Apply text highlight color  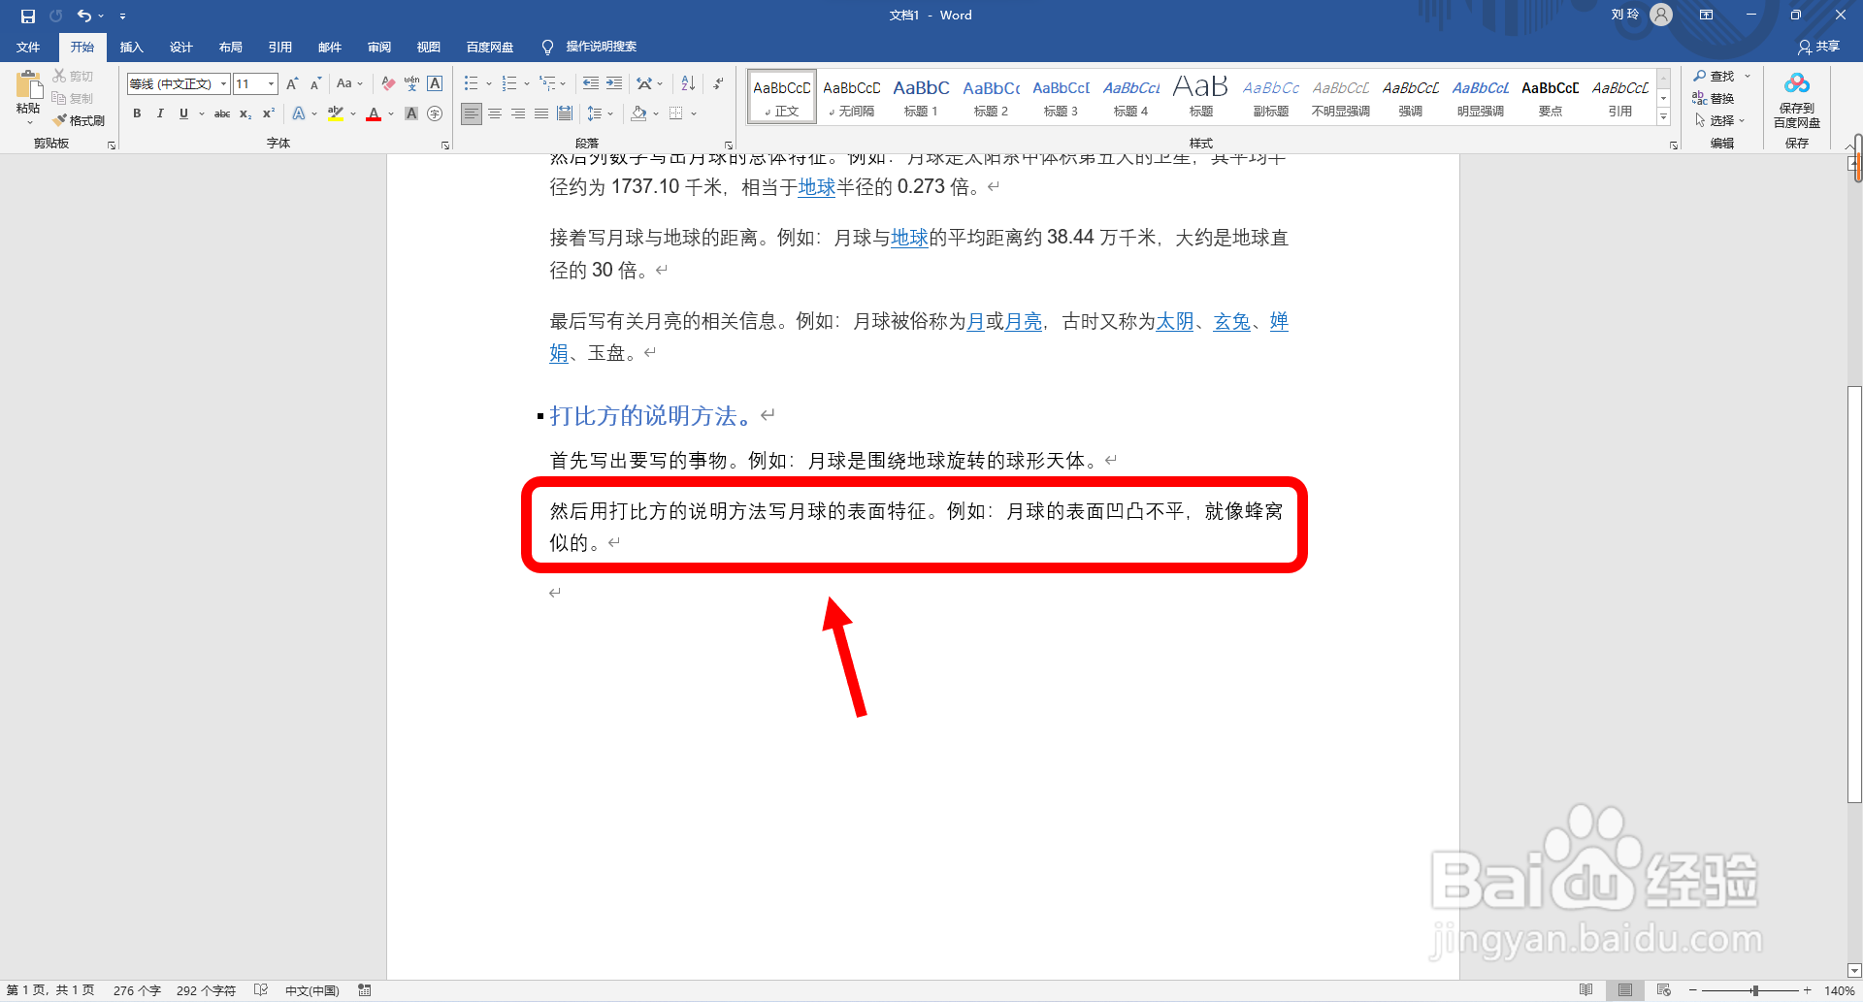click(335, 113)
